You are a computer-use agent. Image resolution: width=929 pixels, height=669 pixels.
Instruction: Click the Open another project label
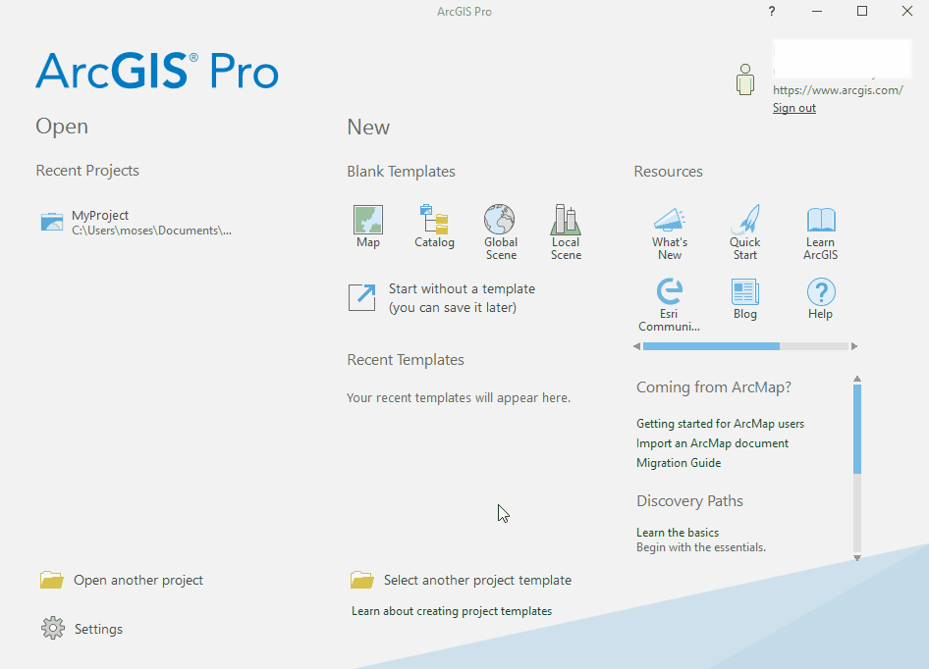click(138, 580)
